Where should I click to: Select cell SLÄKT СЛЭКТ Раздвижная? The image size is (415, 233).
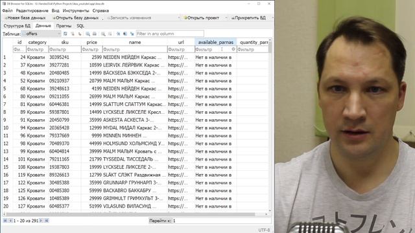tap(135, 175)
